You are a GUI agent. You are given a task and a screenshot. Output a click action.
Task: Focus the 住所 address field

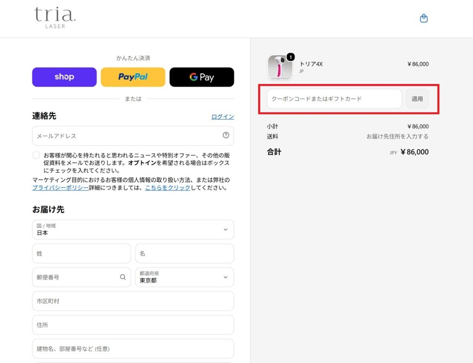pos(133,325)
